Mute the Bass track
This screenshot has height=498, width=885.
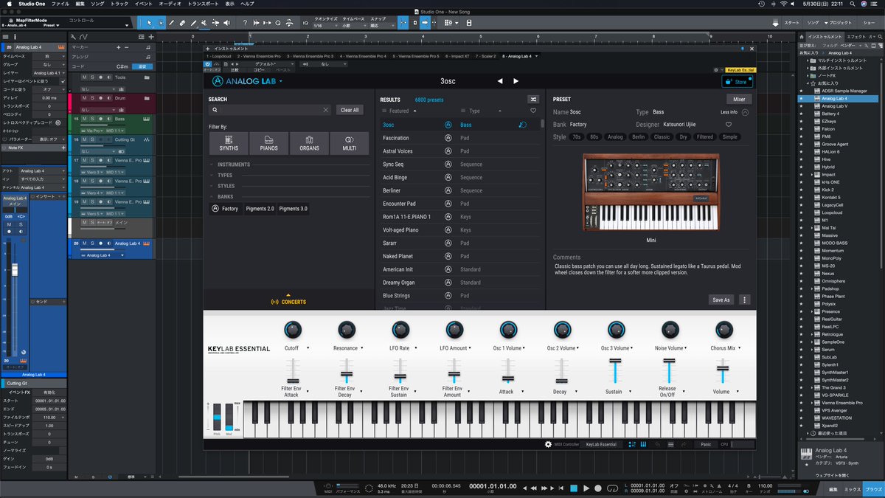pos(85,119)
